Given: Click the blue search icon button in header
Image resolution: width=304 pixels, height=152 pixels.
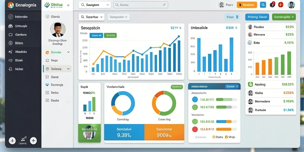Looking at the screenshot, I should pos(263,5).
